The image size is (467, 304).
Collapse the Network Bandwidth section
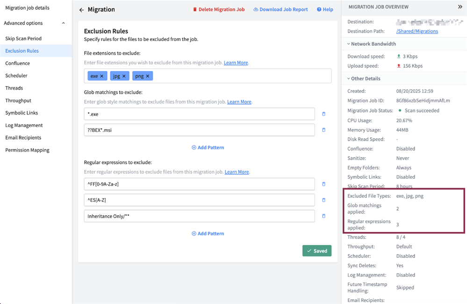pyautogui.click(x=348, y=44)
